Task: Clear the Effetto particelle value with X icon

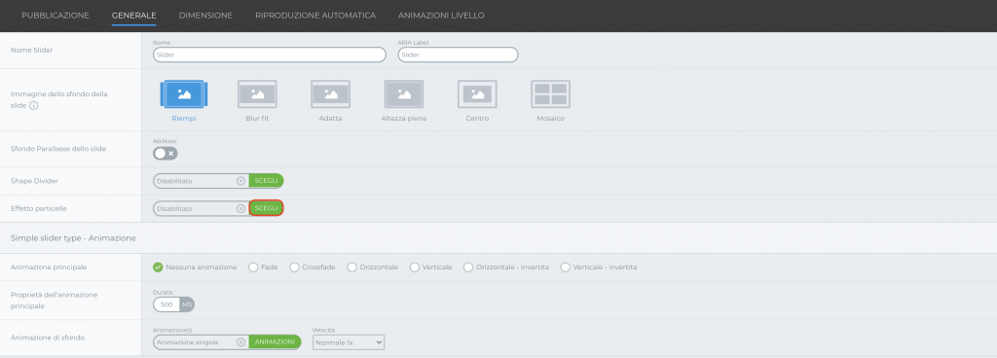Action: [240, 208]
